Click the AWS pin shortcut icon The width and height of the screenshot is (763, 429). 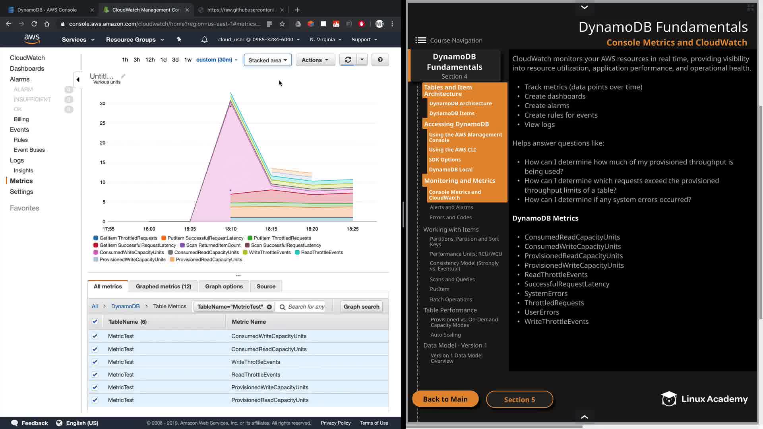[179, 40]
